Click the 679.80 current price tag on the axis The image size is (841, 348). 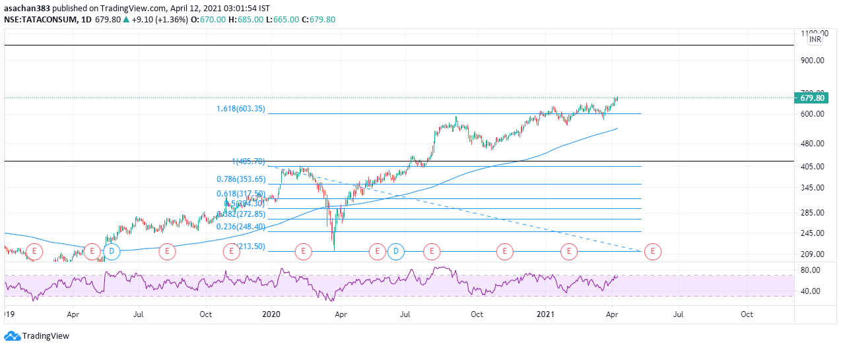[x=811, y=98]
